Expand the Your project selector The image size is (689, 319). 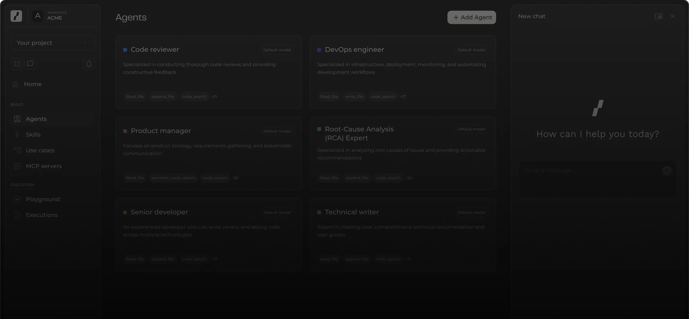pyautogui.click(x=53, y=43)
